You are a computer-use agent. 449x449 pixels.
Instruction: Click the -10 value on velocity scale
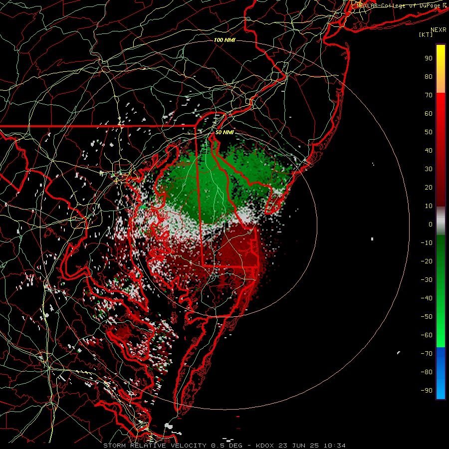click(x=427, y=243)
